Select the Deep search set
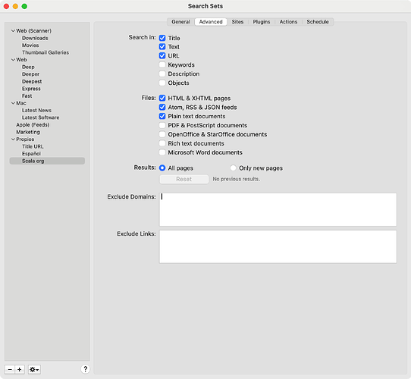411x379 pixels. [x=28, y=67]
